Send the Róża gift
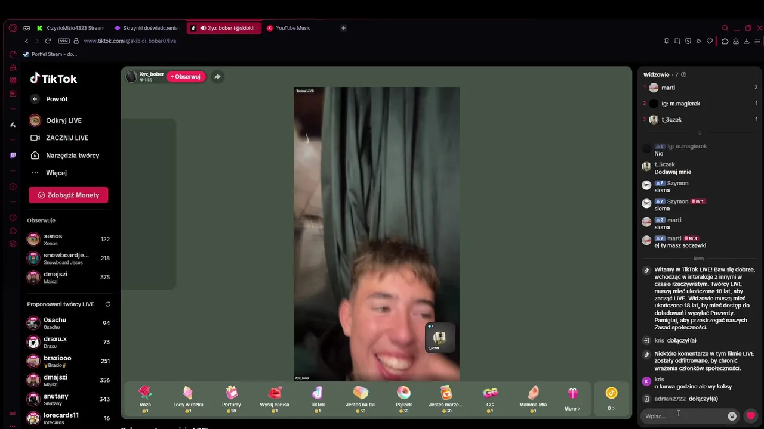The height and width of the screenshot is (429, 764). [145, 399]
